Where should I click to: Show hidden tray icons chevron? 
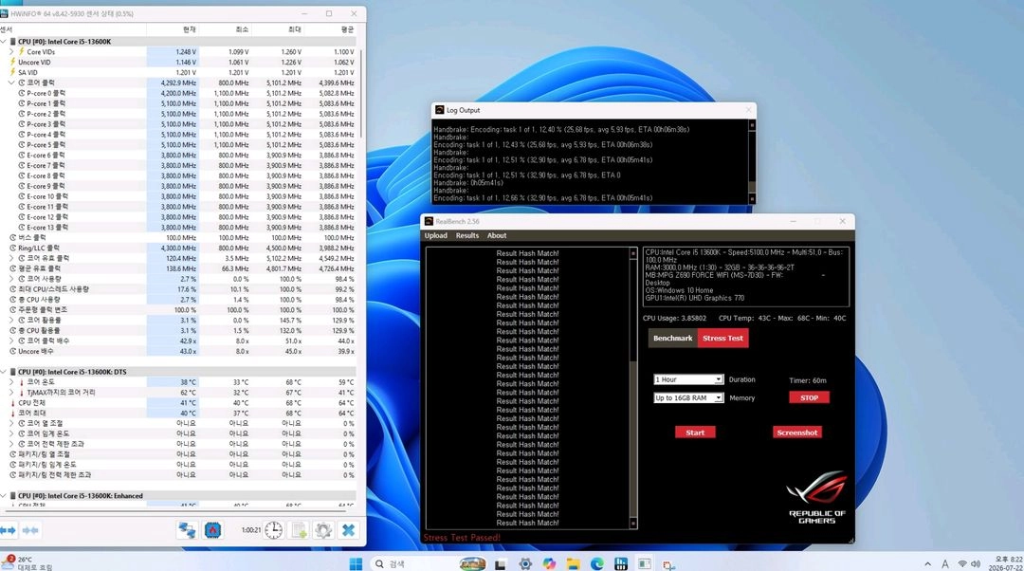[x=927, y=563]
